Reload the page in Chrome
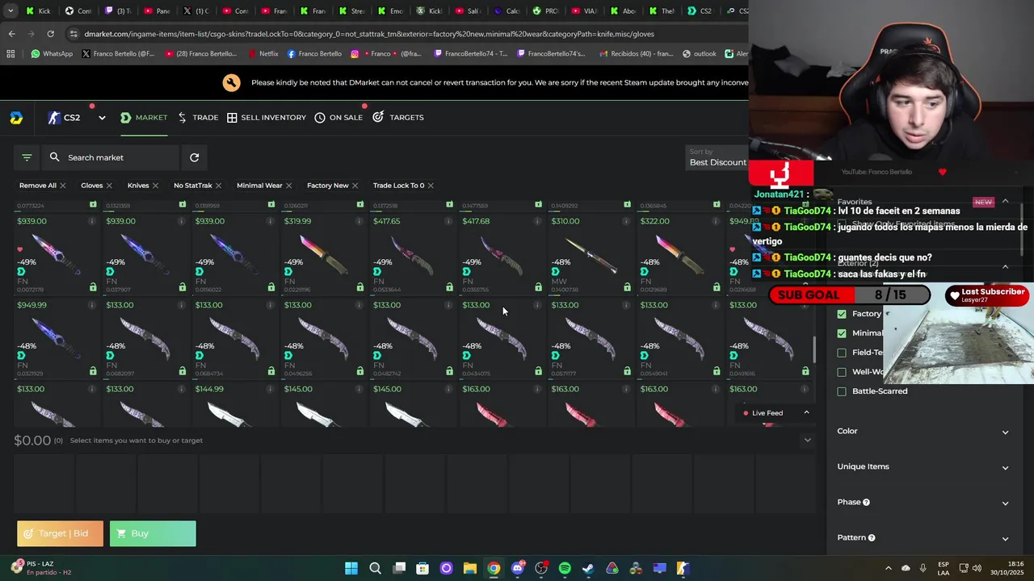Viewport: 1034px width, 581px height. [x=50, y=34]
